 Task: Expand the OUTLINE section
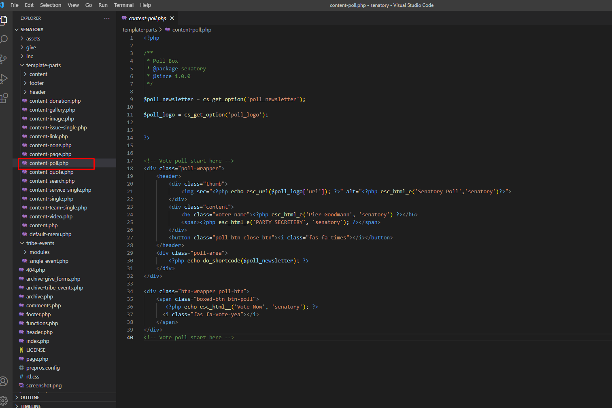[64, 397]
